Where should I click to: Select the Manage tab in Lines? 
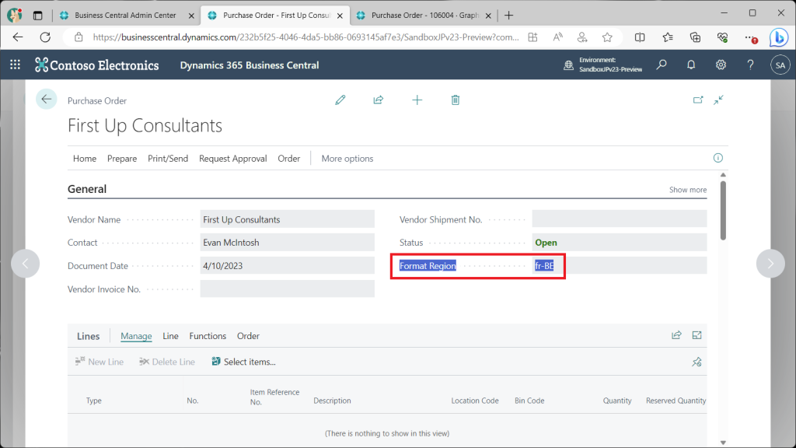coord(136,336)
